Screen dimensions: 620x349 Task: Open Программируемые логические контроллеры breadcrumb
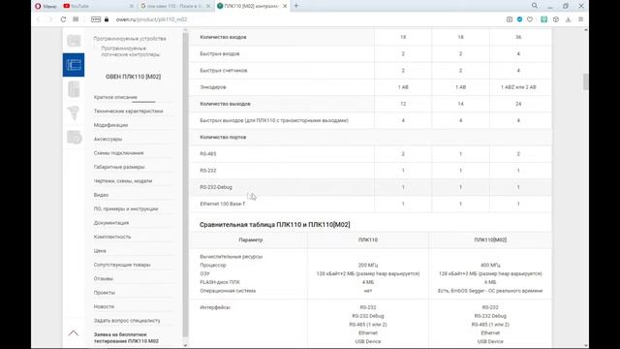(131, 51)
